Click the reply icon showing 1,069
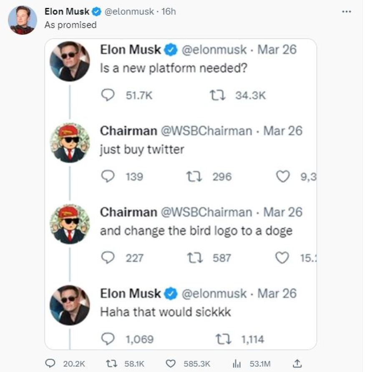The width and height of the screenshot is (367, 372). point(108,339)
